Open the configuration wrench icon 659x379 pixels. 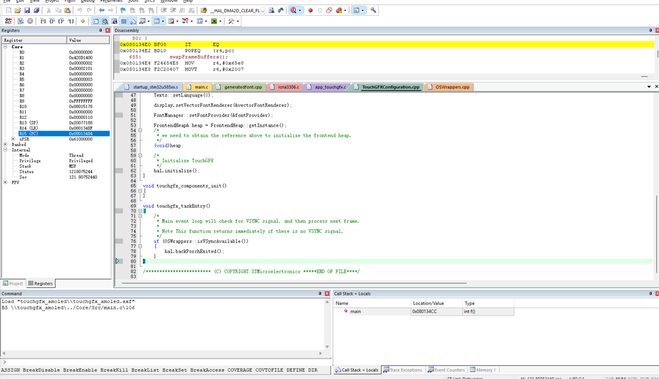pyautogui.click(x=373, y=11)
